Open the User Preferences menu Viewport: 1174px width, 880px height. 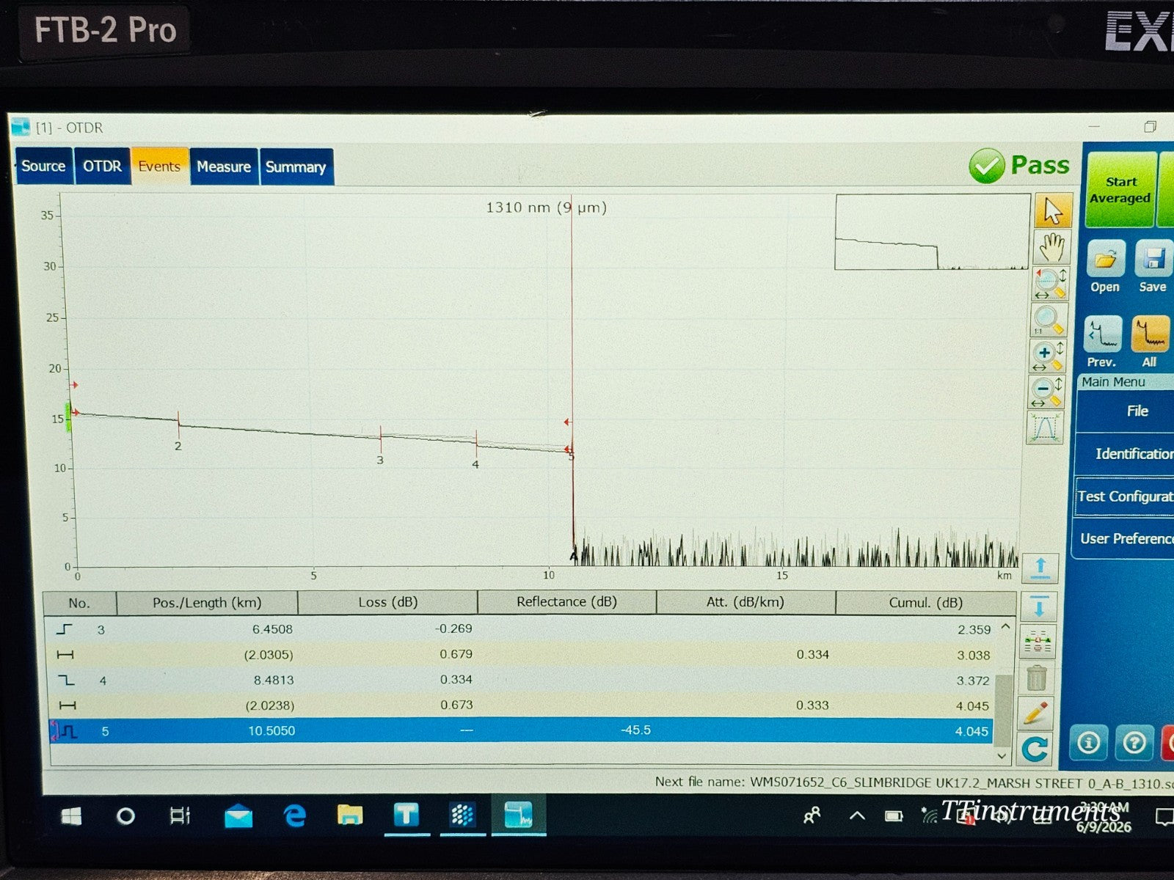(1123, 538)
